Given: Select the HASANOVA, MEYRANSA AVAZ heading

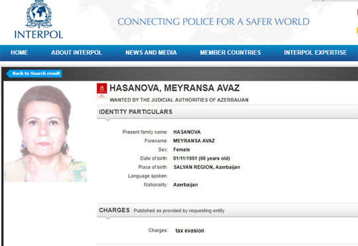Looking at the screenshot, I should [x=174, y=88].
